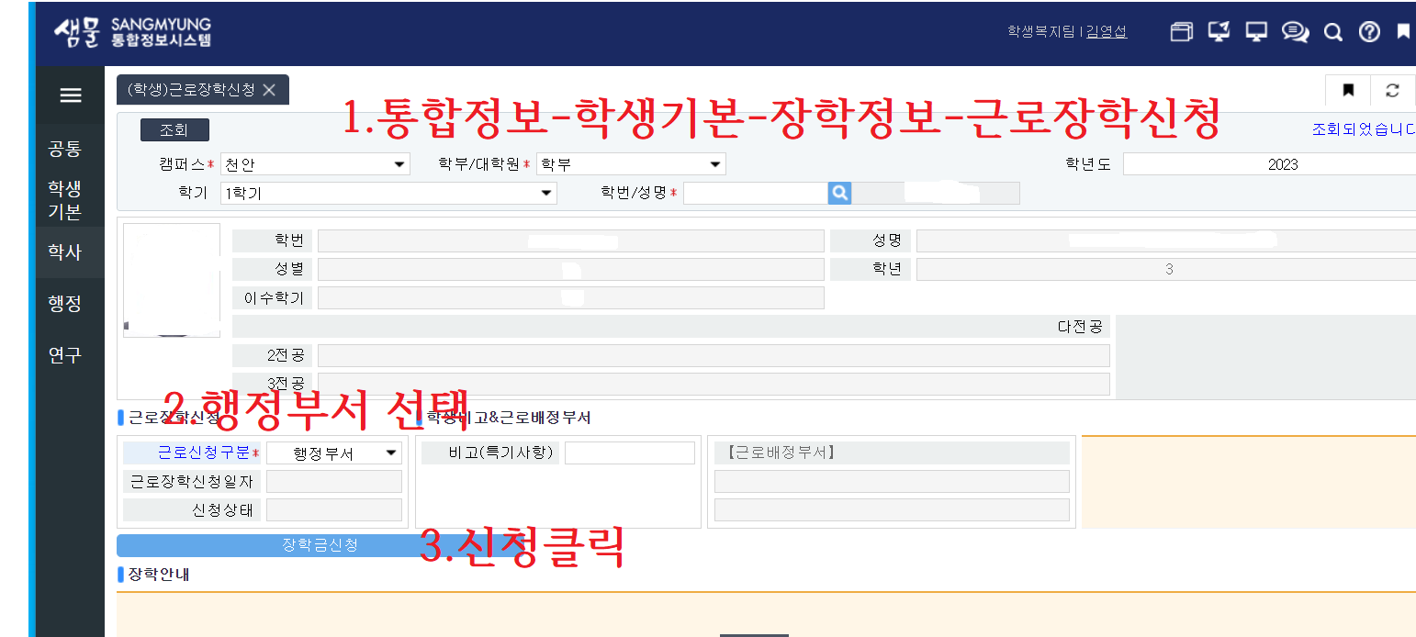The image size is (1416, 637).
Task: Click the 이수학기 field
Action: pyautogui.click(x=571, y=297)
